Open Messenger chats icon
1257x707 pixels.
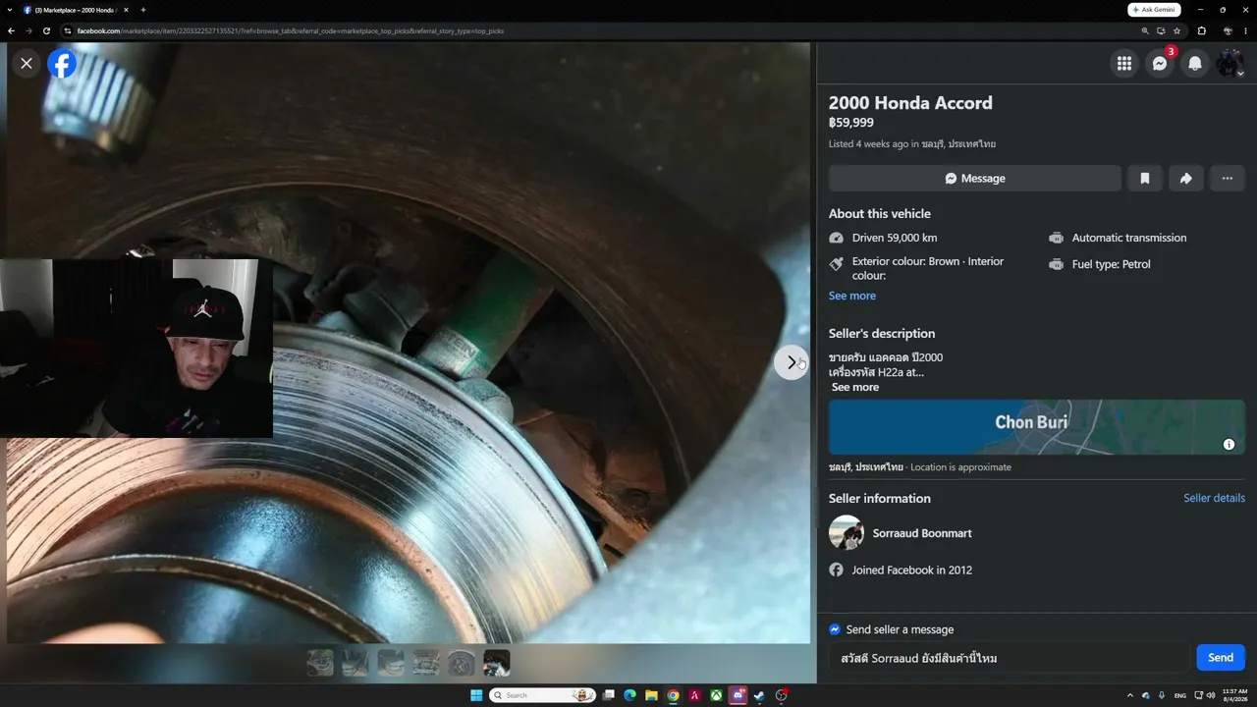click(x=1160, y=64)
